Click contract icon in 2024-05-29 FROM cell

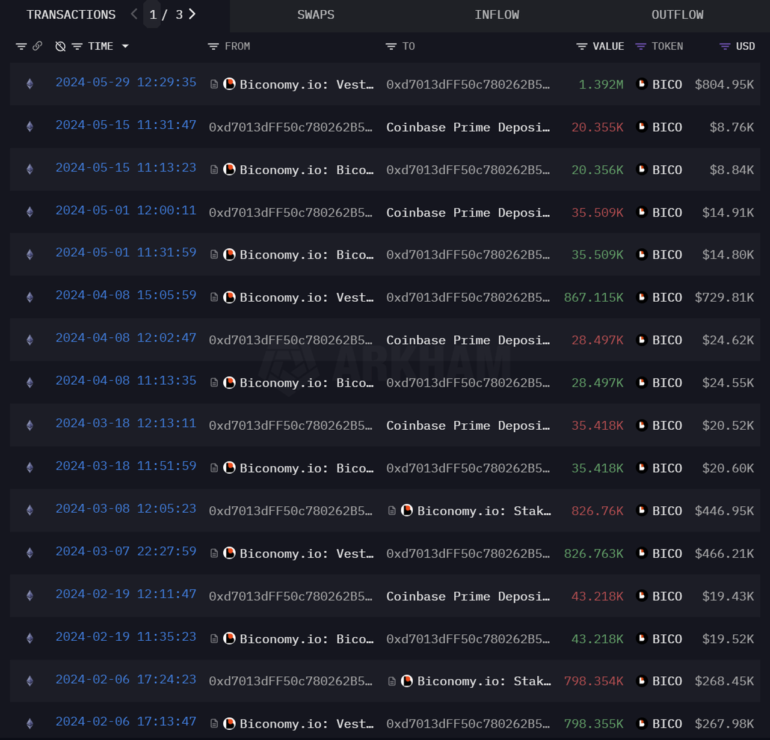[214, 84]
